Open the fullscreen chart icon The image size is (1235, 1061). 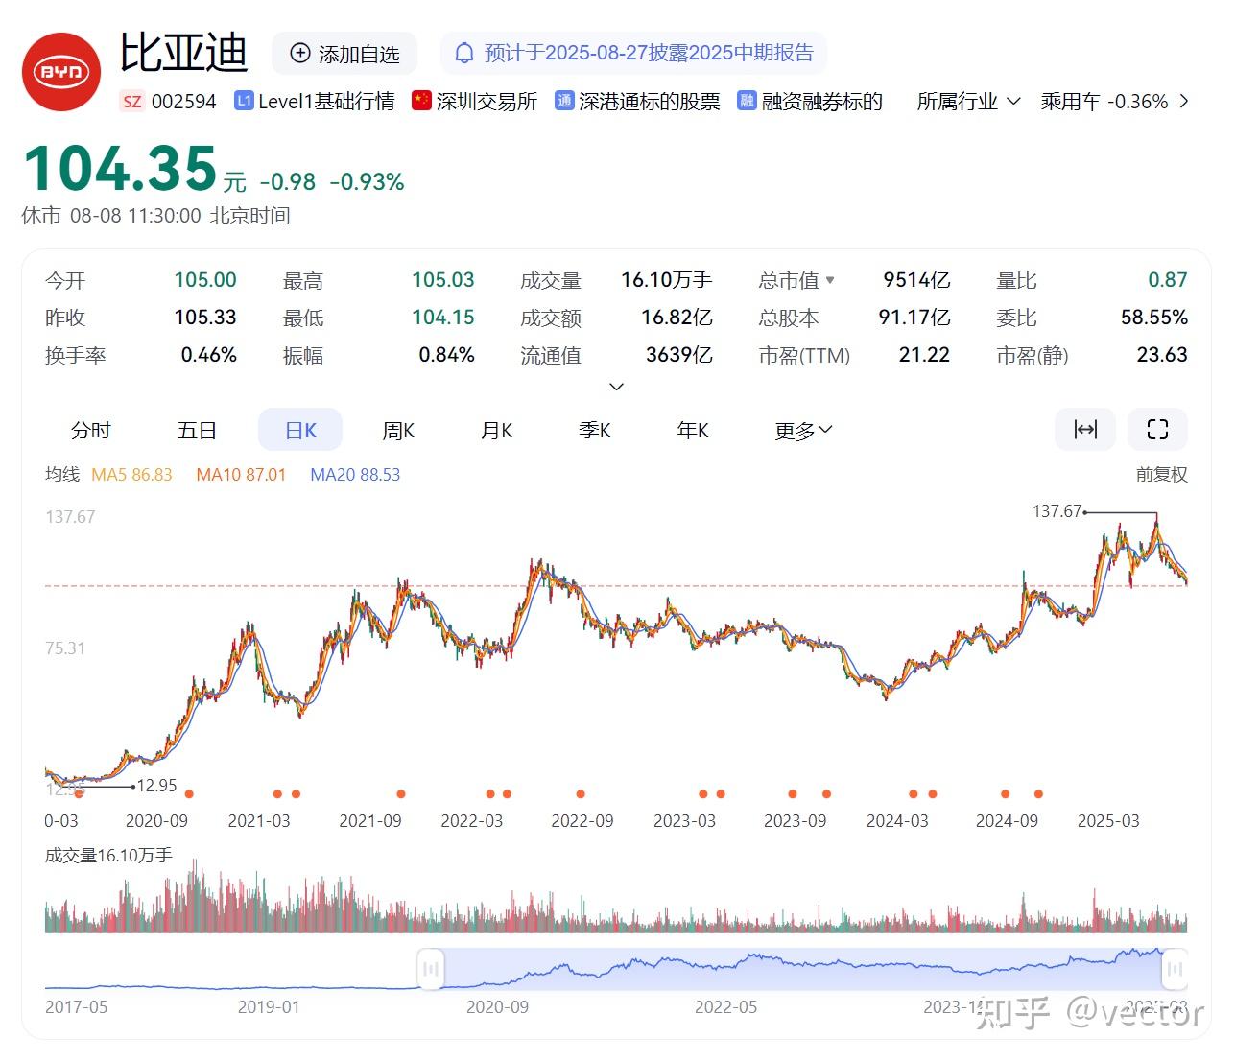(x=1157, y=430)
